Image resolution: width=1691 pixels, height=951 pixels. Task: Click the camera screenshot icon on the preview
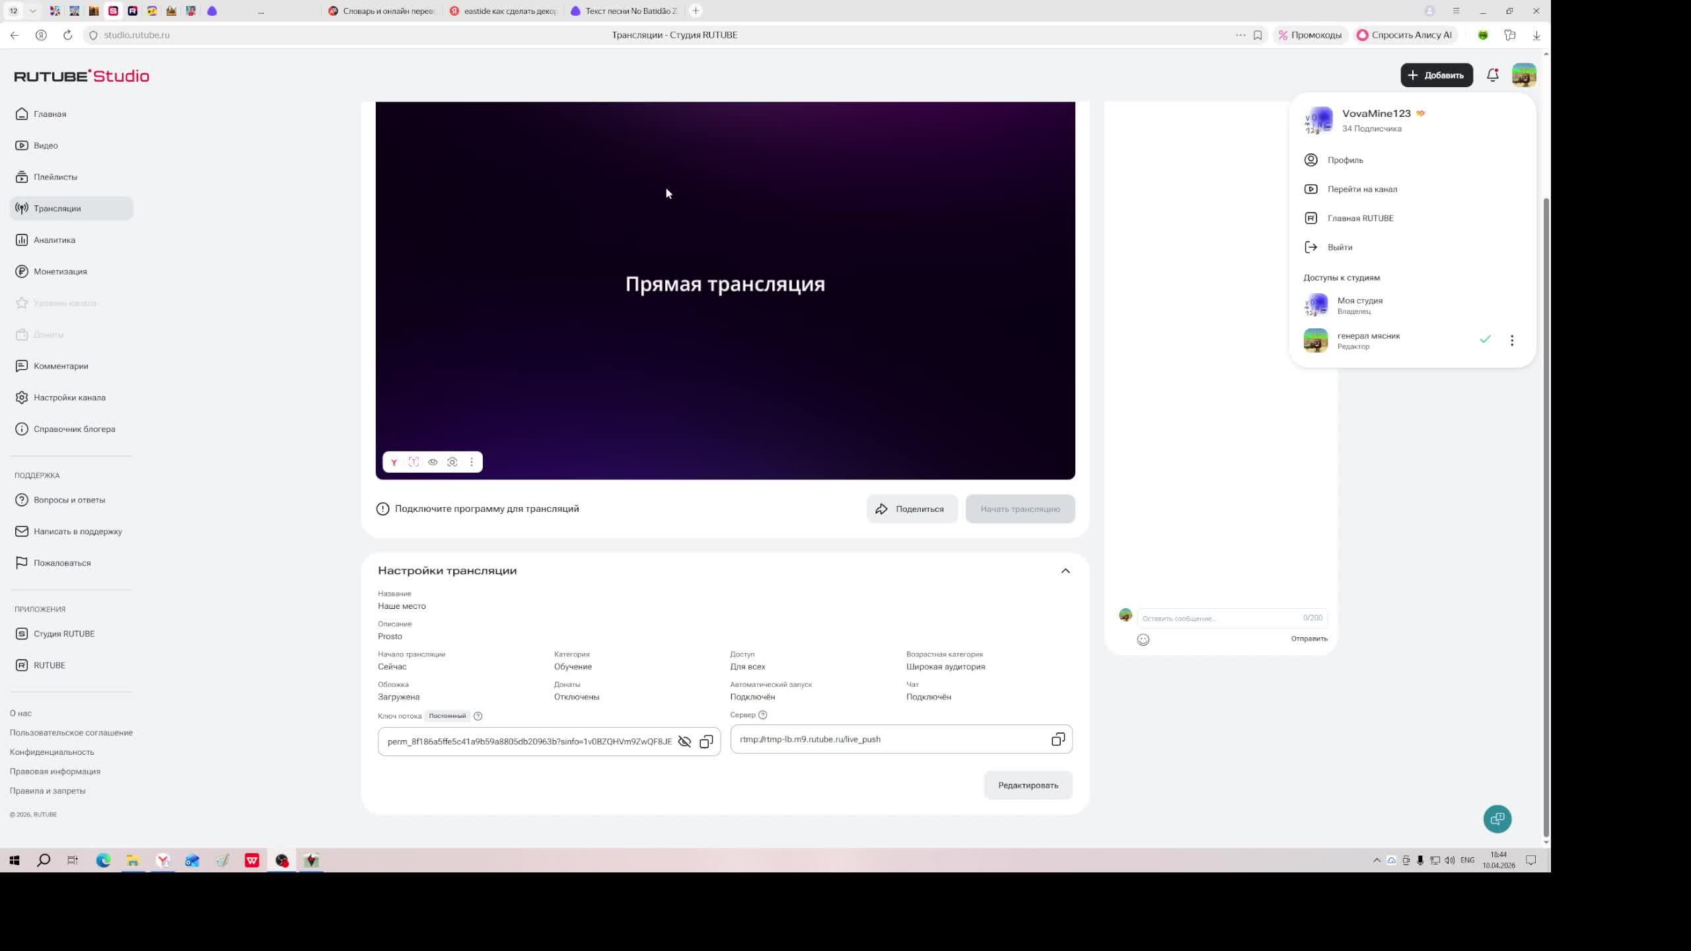(x=452, y=462)
